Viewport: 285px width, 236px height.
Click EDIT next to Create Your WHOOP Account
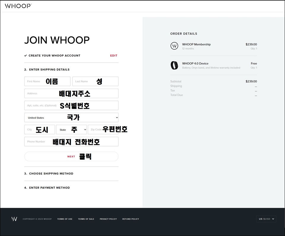(x=114, y=55)
